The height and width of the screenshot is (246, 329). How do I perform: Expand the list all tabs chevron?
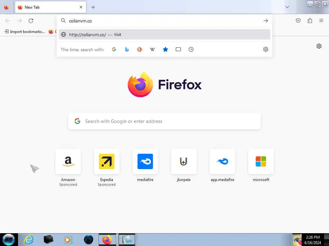[287, 7]
